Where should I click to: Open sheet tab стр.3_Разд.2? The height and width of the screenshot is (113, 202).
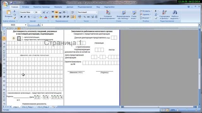(43, 107)
